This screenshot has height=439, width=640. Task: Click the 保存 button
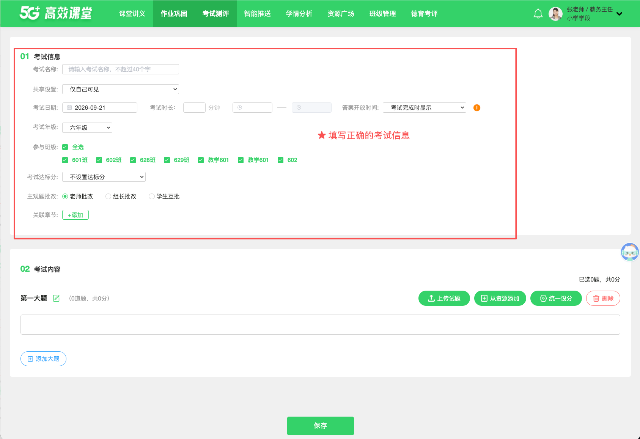pyautogui.click(x=321, y=426)
